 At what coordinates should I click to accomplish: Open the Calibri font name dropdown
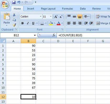pos(41,16)
